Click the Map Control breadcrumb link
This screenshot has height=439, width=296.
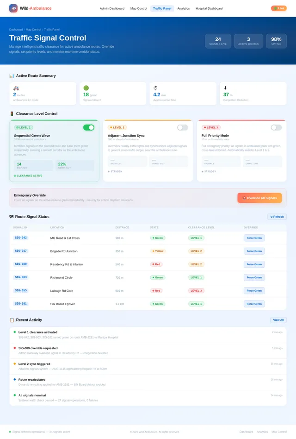pyautogui.click(x=34, y=29)
